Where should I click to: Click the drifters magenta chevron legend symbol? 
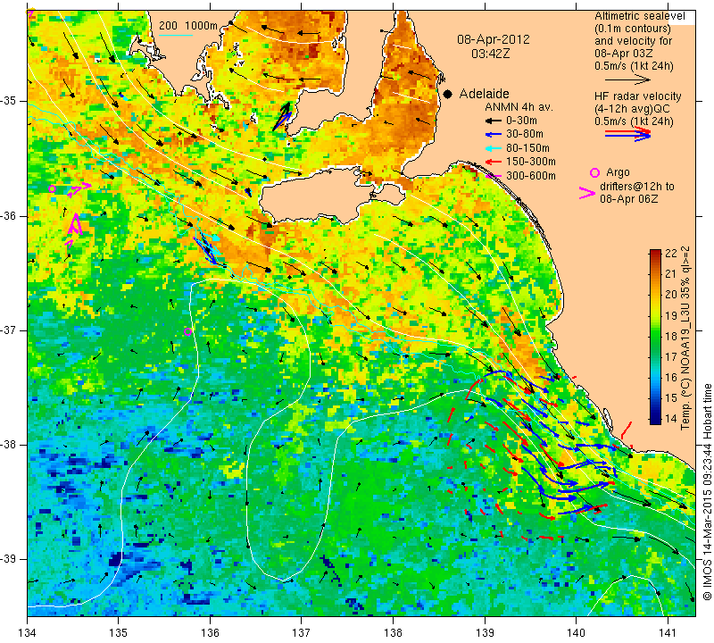point(586,193)
